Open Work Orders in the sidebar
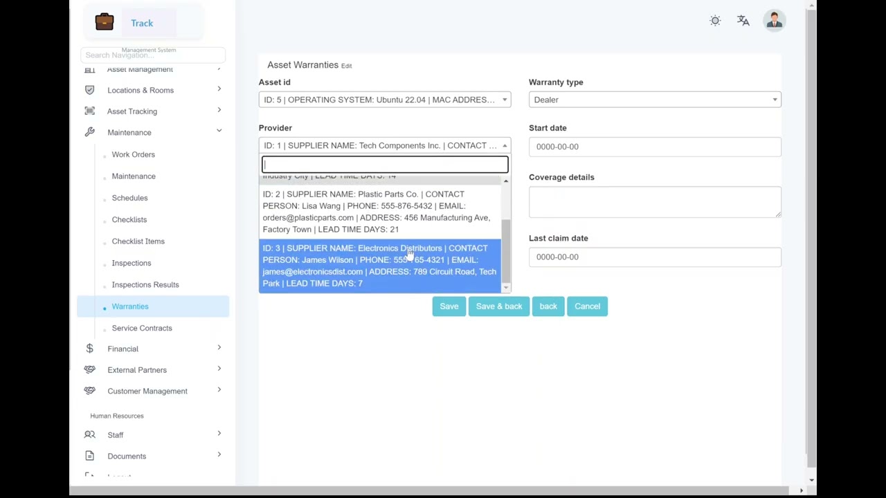Image resolution: width=886 pixels, height=498 pixels. click(133, 154)
